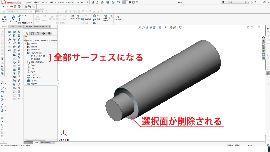The image size is (270, 152).
Task: Click the Home icon in title toolbar
Action: point(93,2)
